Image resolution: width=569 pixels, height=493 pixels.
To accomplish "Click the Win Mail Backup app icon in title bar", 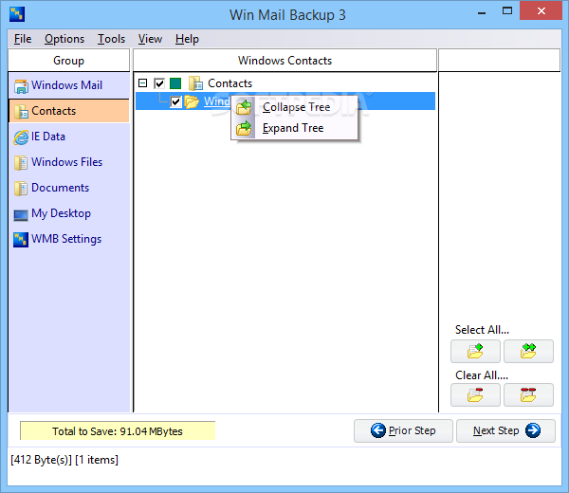I will click(17, 14).
